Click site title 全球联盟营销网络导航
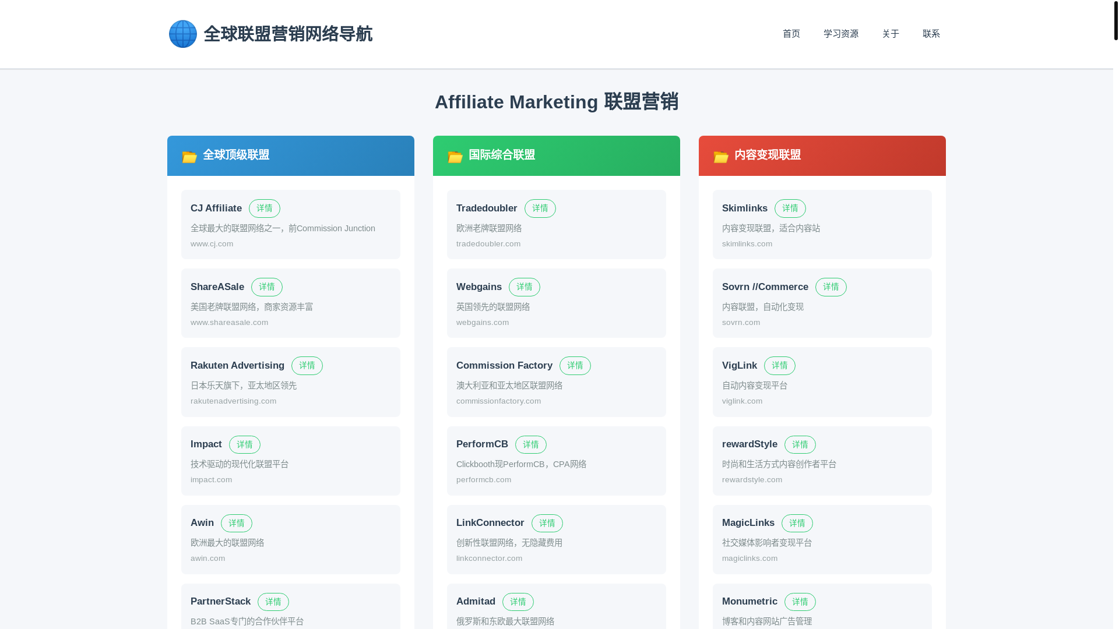Screen dimensions: 1119x629 tap(288, 34)
